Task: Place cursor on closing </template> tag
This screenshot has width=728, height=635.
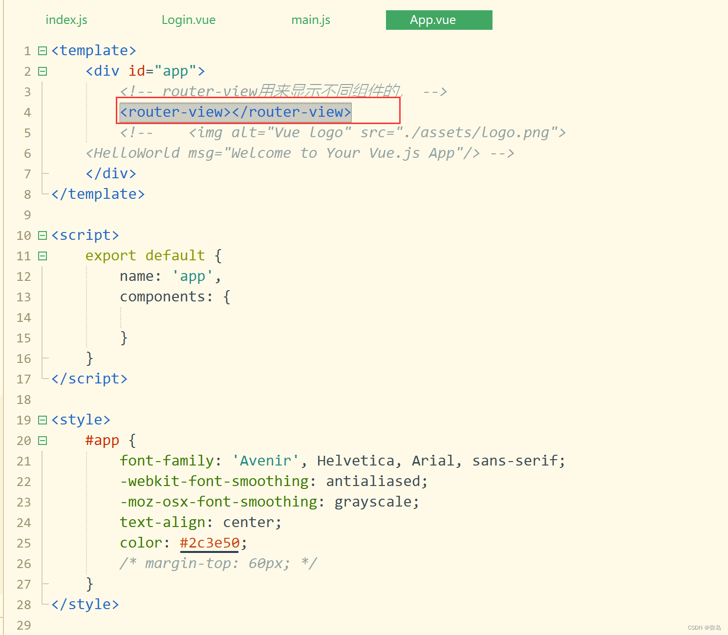Action: [98, 194]
